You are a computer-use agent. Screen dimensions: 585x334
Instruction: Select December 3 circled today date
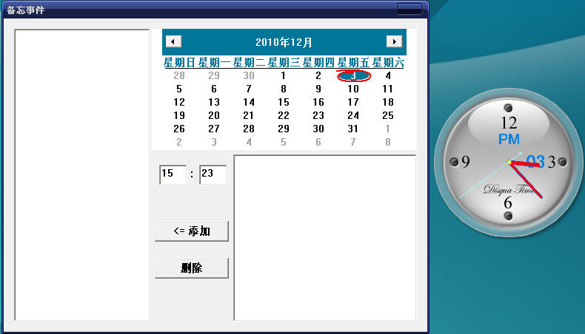(353, 75)
